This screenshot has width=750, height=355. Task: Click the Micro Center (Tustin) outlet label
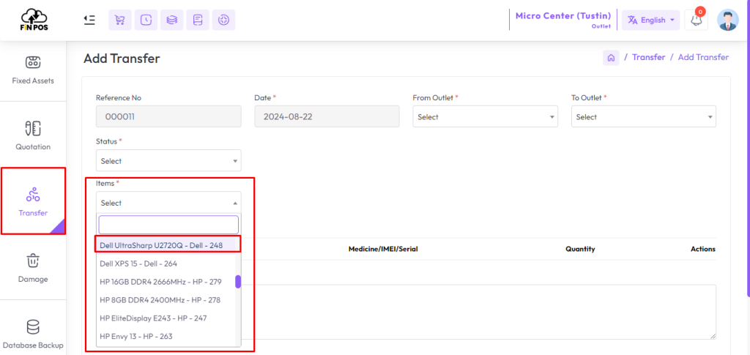pyautogui.click(x=563, y=16)
